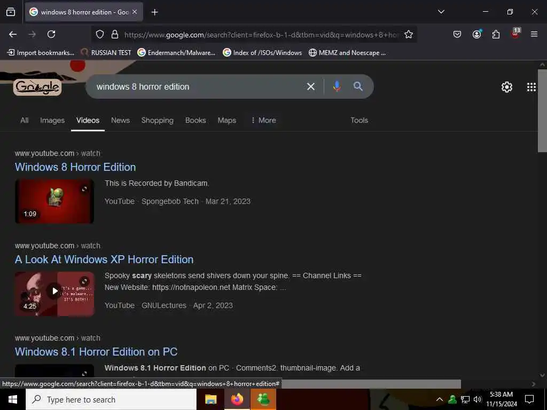Viewport: 547px width, 410px height.
Task: Bookmark this page with star icon
Action: tap(409, 35)
